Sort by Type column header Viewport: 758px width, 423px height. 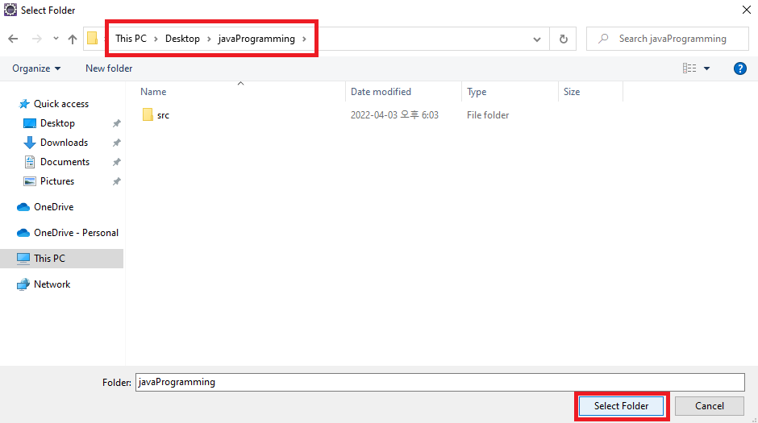(477, 92)
